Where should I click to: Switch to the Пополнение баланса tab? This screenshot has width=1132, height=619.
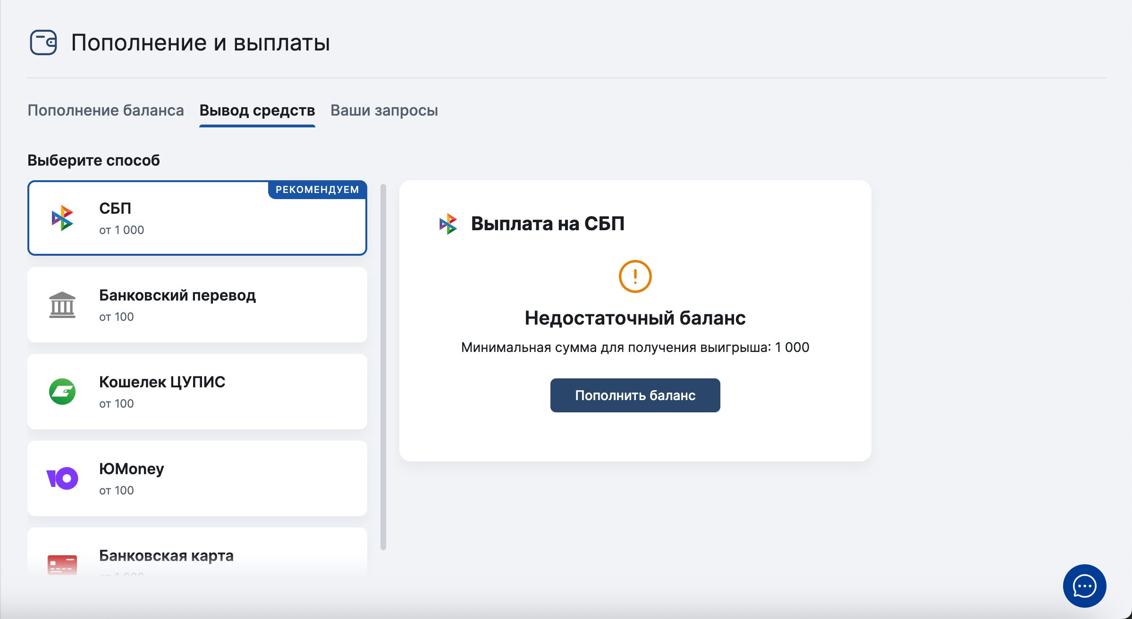click(x=105, y=110)
